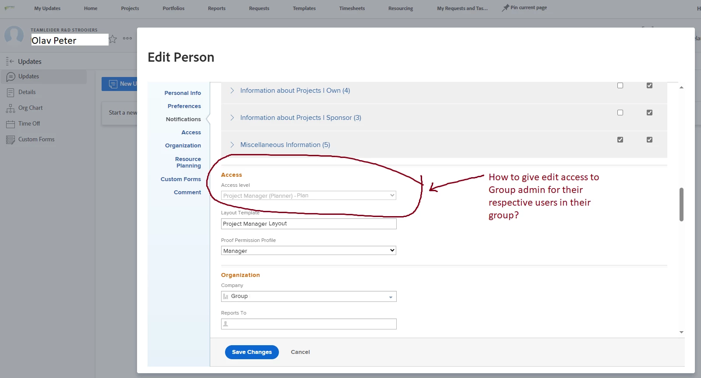Open the three-dot more options menu
701x378 pixels.
127,38
